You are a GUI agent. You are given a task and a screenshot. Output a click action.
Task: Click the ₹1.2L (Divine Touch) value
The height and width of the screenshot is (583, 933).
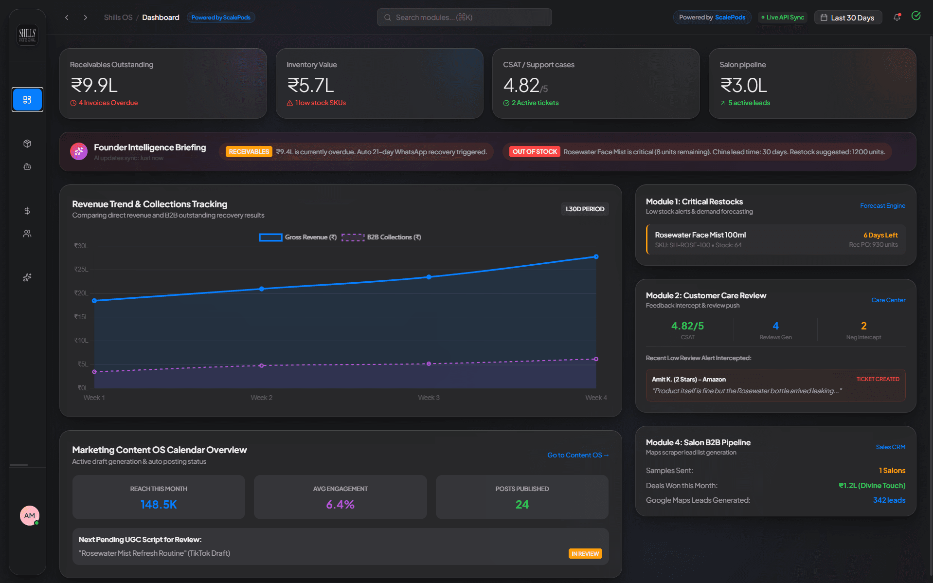click(x=872, y=486)
